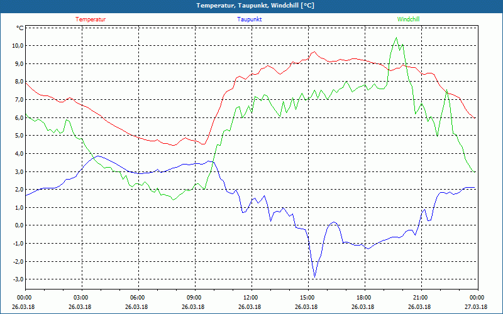Viewport: 503px width, 314px height.
Task: Click the 9,0 y-axis value
Action: 18,63
